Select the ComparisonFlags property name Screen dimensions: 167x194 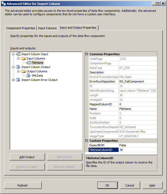(x=104, y=63)
